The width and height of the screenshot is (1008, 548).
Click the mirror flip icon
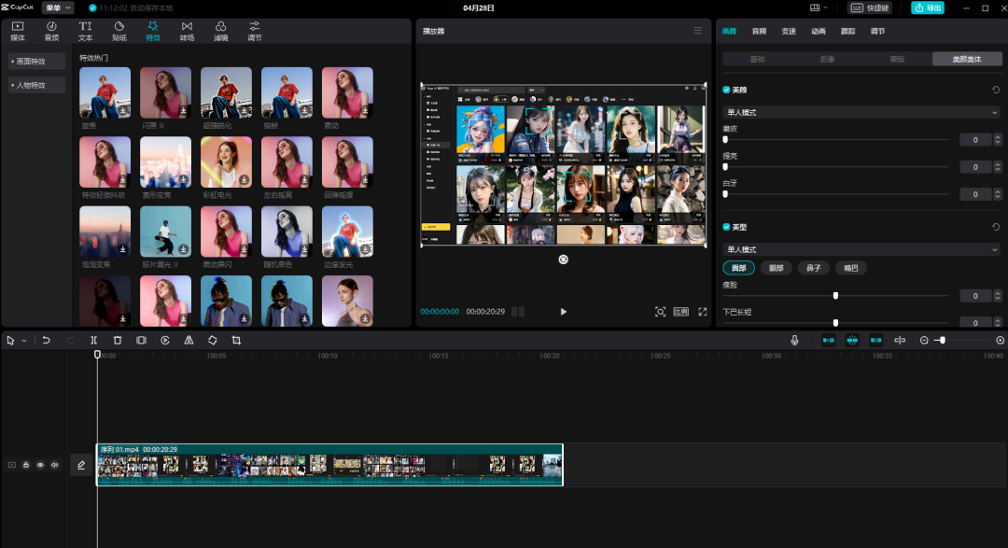tap(189, 340)
